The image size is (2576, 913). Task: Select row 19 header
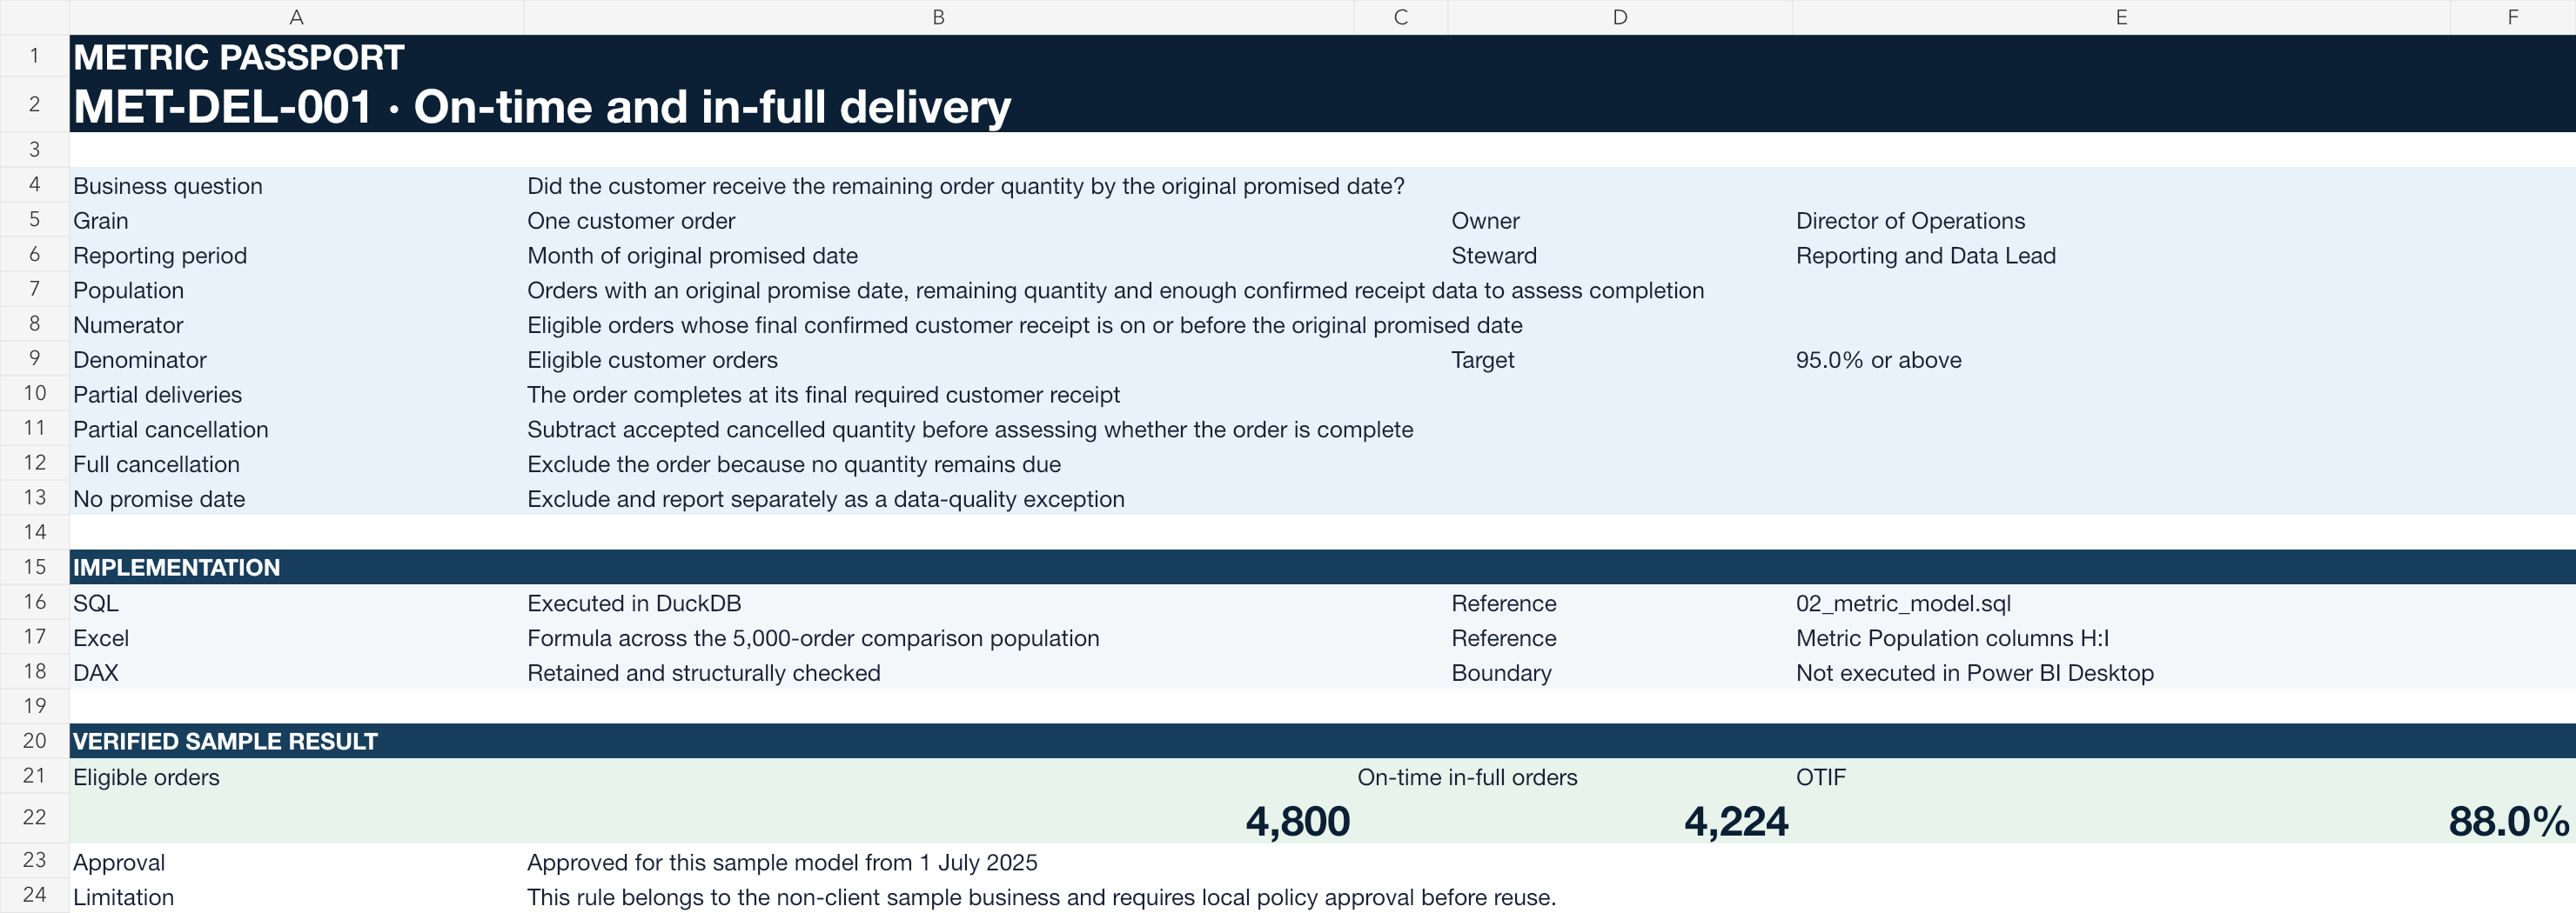click(34, 705)
